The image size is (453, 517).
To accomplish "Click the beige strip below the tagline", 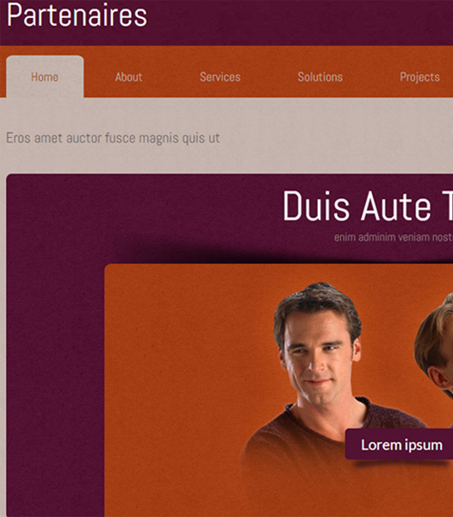I will (226, 162).
